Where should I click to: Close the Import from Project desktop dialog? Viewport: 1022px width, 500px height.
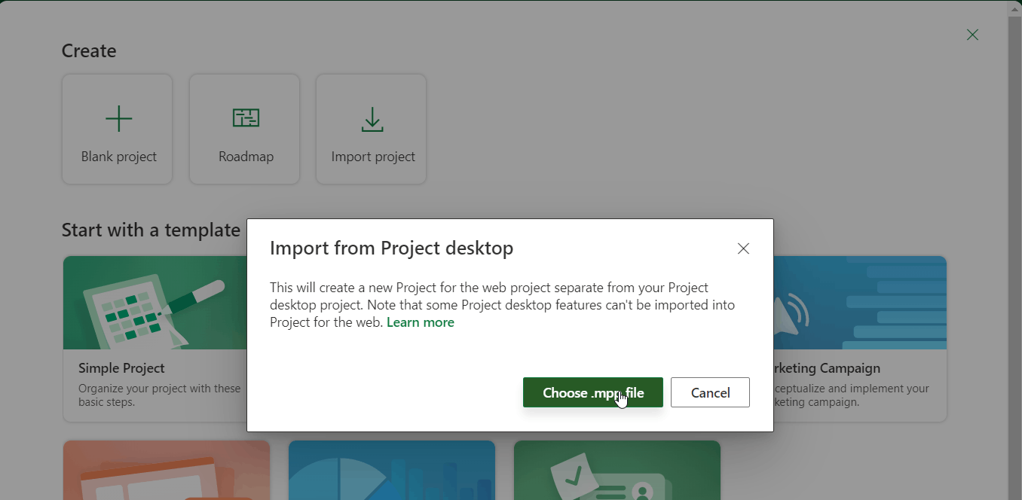click(x=743, y=248)
